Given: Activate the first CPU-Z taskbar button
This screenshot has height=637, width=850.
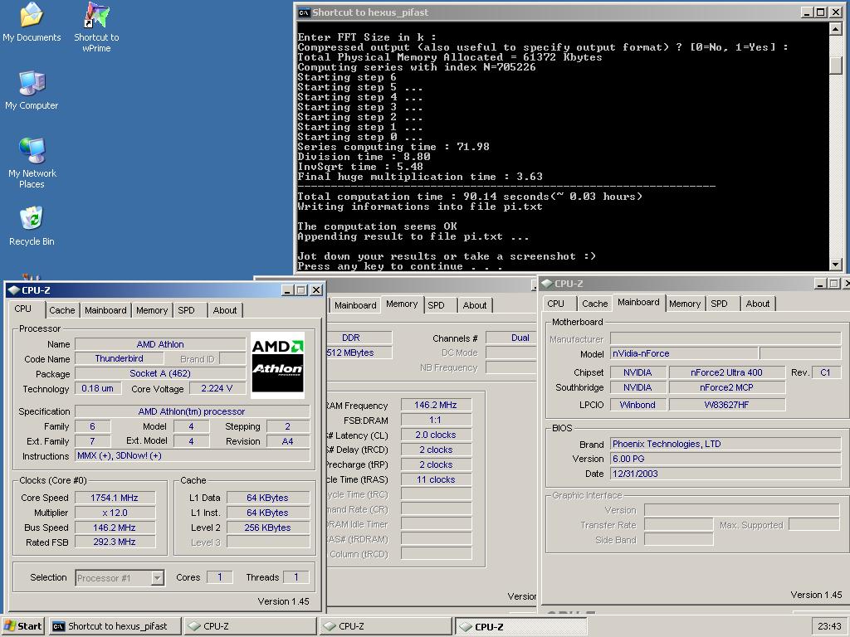Looking at the screenshot, I should point(249,626).
